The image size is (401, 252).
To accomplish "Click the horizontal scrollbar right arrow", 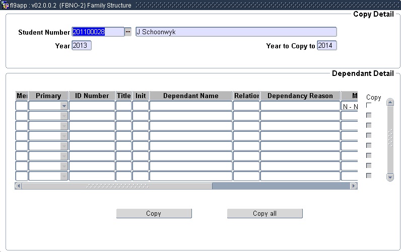I will (354, 186).
